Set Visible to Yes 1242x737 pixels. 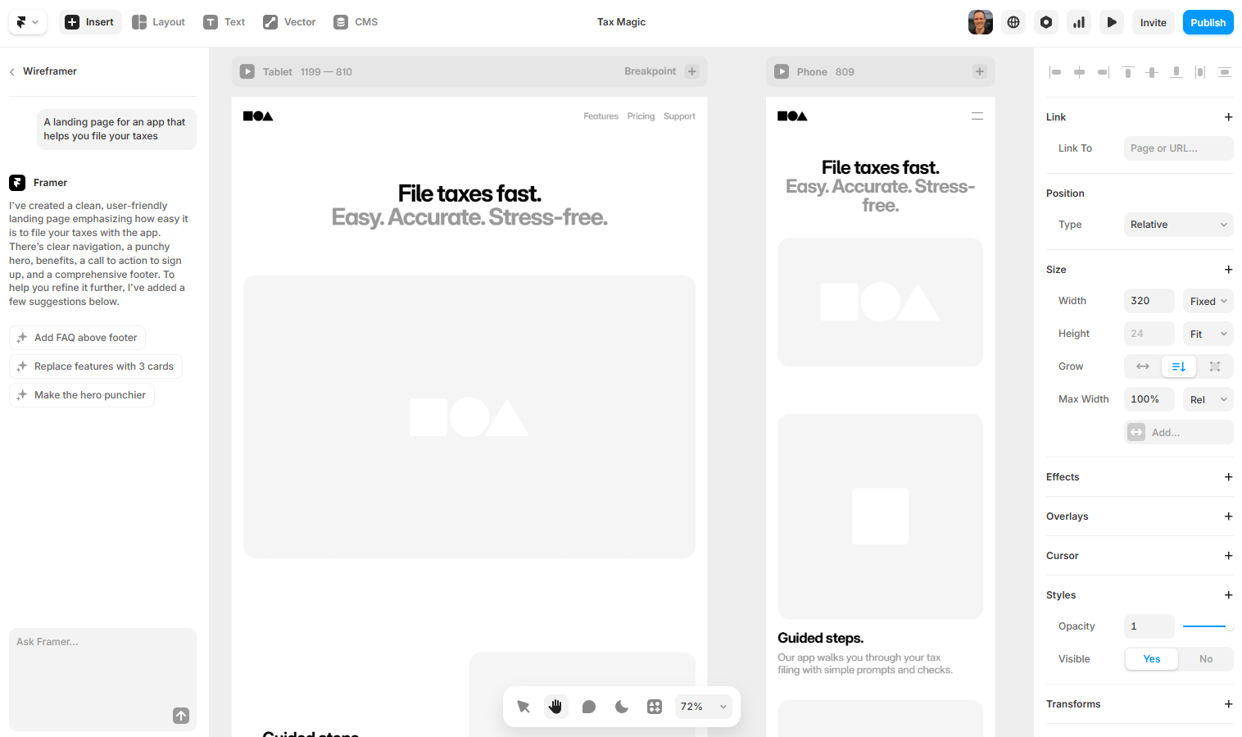[1151, 659]
